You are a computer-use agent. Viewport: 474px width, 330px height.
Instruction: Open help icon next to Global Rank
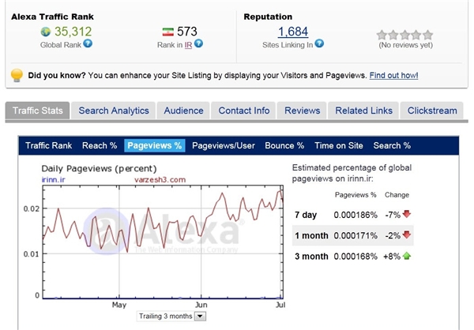[88, 43]
